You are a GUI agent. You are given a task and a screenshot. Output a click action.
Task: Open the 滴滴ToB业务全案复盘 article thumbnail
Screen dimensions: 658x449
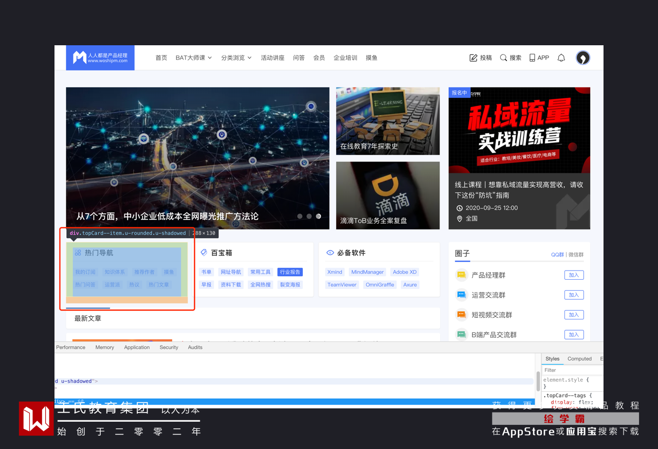click(388, 195)
